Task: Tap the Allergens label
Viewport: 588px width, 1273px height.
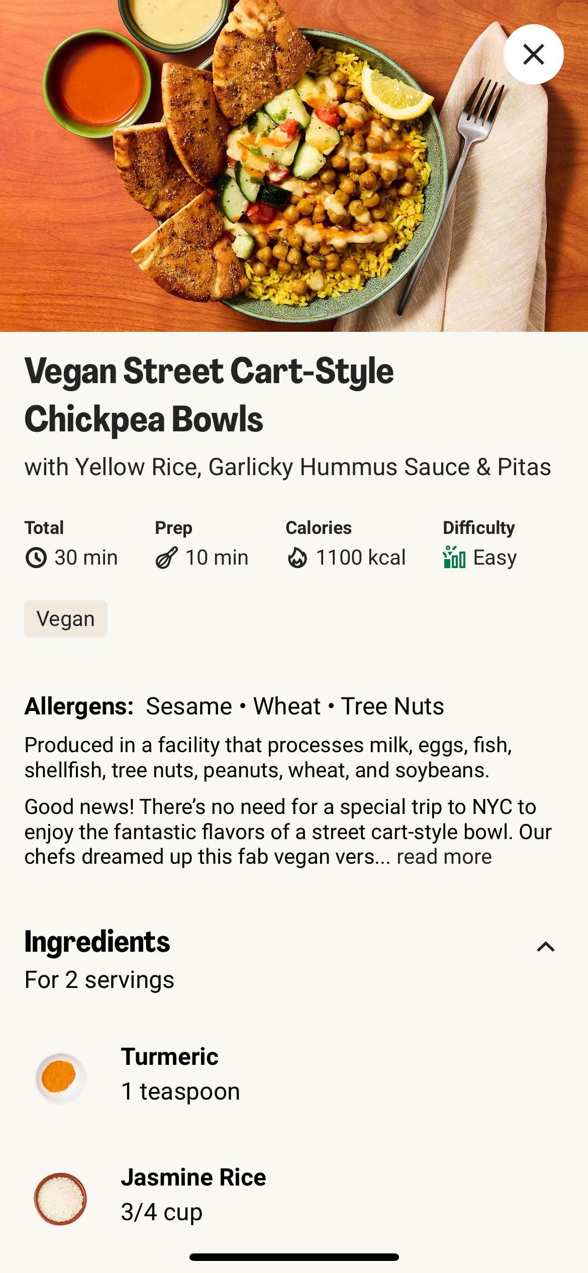Action: tap(79, 706)
